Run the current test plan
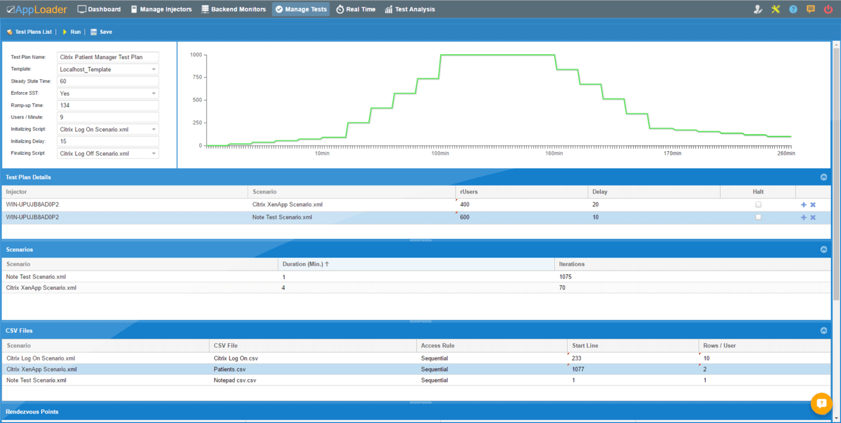 (72, 32)
